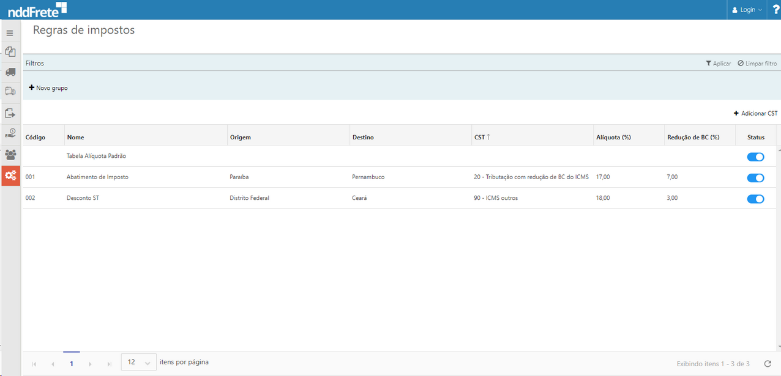Open the hamburger menu in the sidebar
Screen dimensions: 781x376
pos(10,33)
